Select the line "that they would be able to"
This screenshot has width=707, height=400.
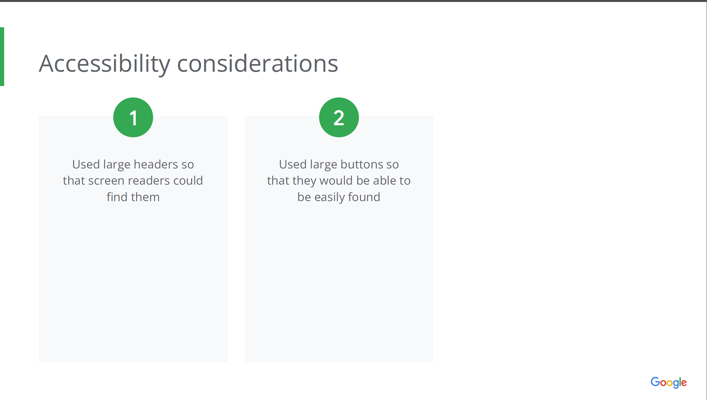[339, 180]
